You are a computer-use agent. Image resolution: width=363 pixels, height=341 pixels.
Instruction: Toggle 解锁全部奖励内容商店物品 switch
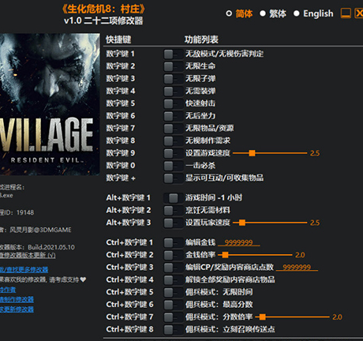(173, 279)
